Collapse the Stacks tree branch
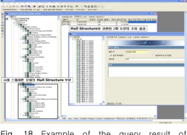 click(x=23, y=91)
